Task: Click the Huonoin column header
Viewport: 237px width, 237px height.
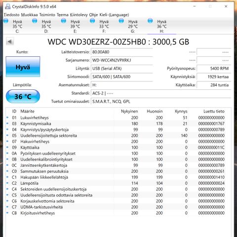Action: (155, 111)
